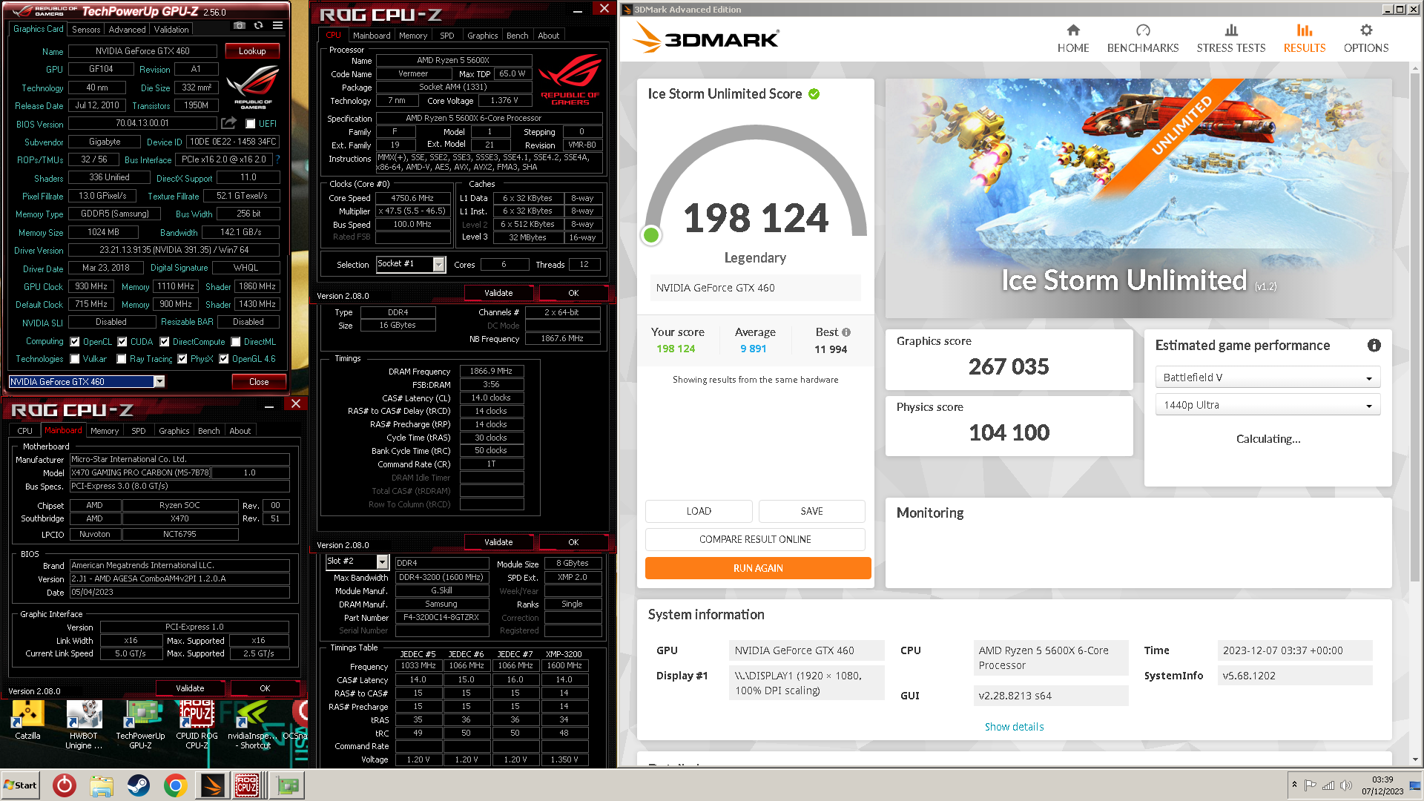Click the BIOS export share icon in GPU-Z
Image resolution: width=1424 pixels, height=801 pixels.
[x=229, y=123]
